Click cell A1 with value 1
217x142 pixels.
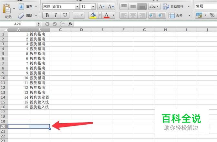18,34
